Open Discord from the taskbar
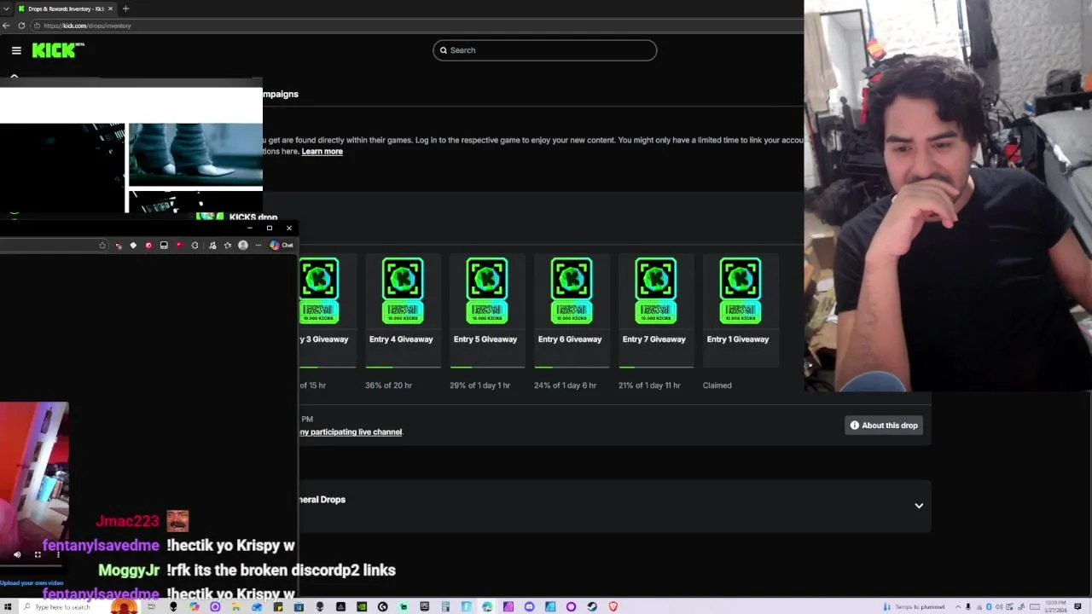Screen dimensions: 1092x614 coord(529,606)
